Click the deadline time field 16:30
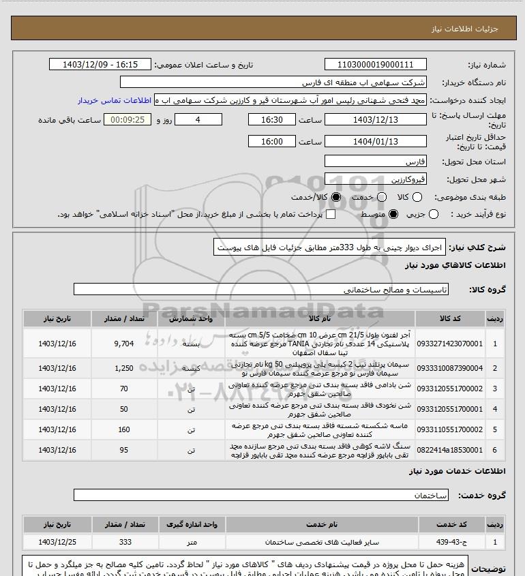The width and height of the screenshot is (525, 576). (272, 119)
